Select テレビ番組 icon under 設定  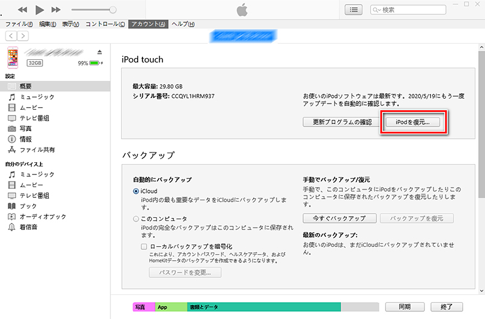pyautogui.click(x=12, y=118)
